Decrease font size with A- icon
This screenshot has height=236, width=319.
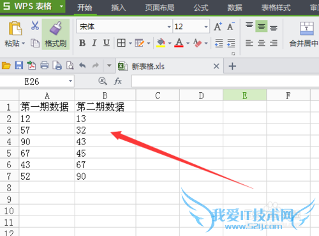(x=231, y=27)
